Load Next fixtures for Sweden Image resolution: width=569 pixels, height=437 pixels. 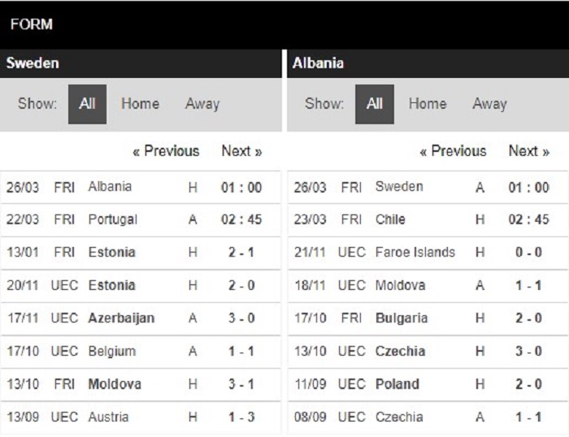[x=241, y=151]
